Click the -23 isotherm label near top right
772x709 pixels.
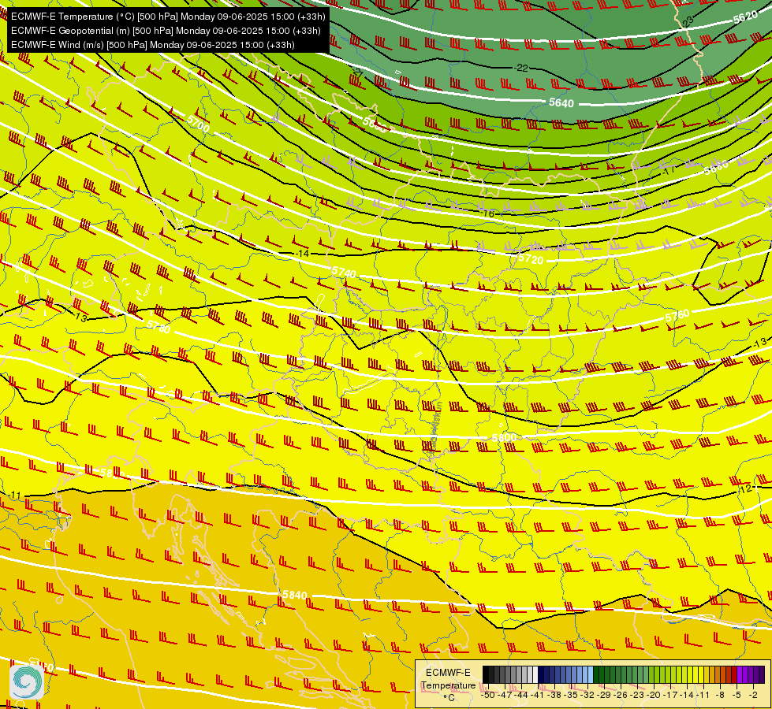[x=688, y=20]
